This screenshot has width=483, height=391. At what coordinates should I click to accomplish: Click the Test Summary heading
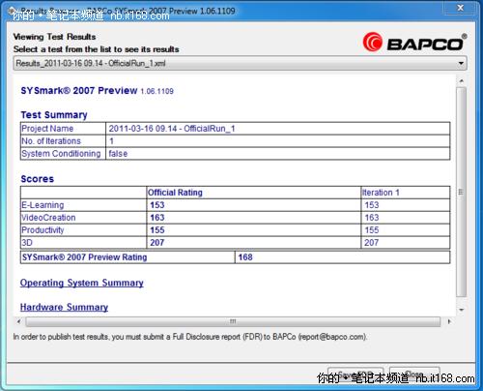(x=54, y=115)
